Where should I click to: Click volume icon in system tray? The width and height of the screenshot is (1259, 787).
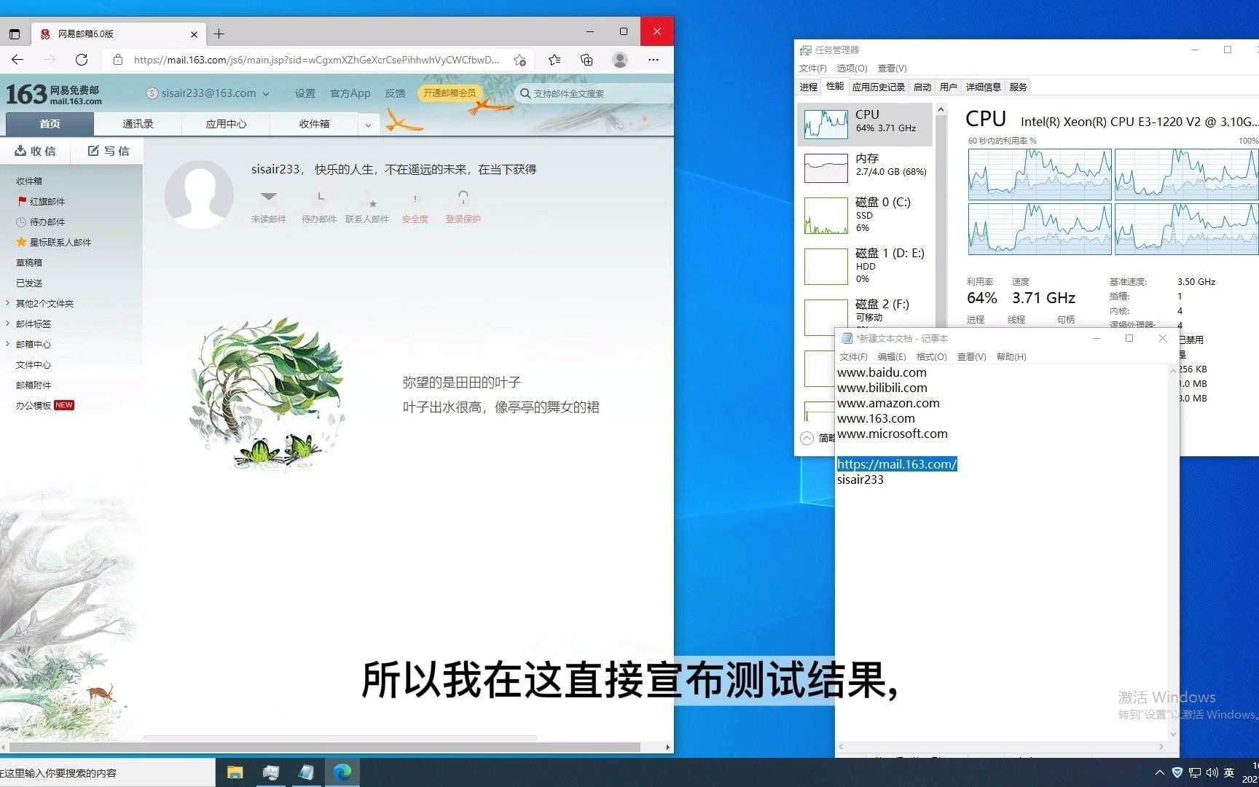1212,772
